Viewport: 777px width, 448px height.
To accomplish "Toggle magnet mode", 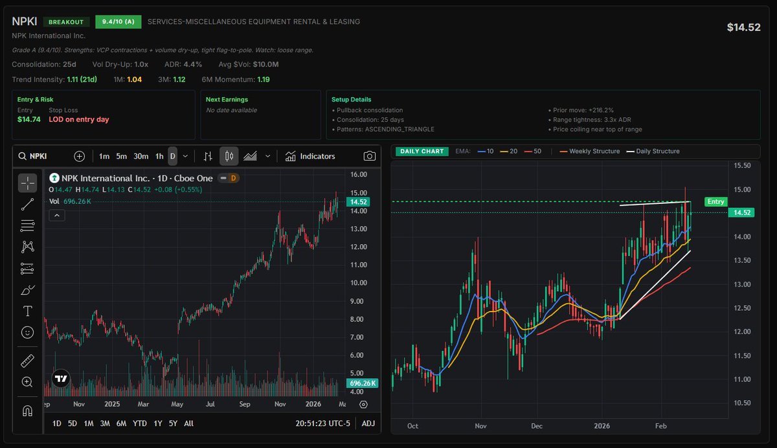I will click(28, 410).
